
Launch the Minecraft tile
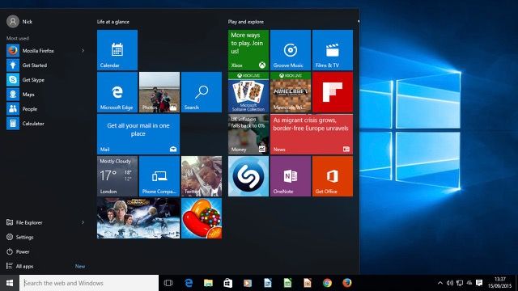tap(291, 92)
